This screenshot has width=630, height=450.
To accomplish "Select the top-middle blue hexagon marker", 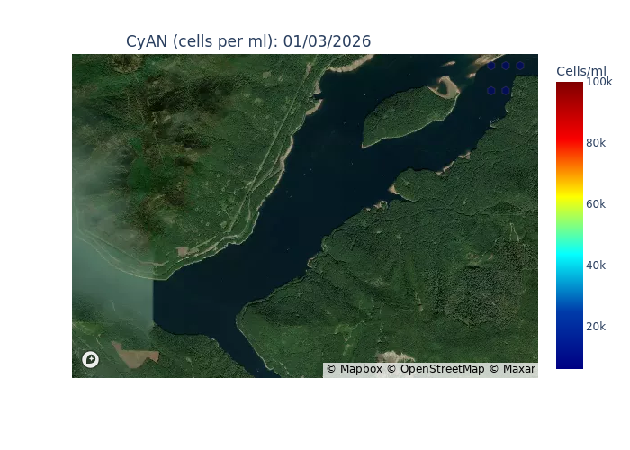I will (506, 66).
